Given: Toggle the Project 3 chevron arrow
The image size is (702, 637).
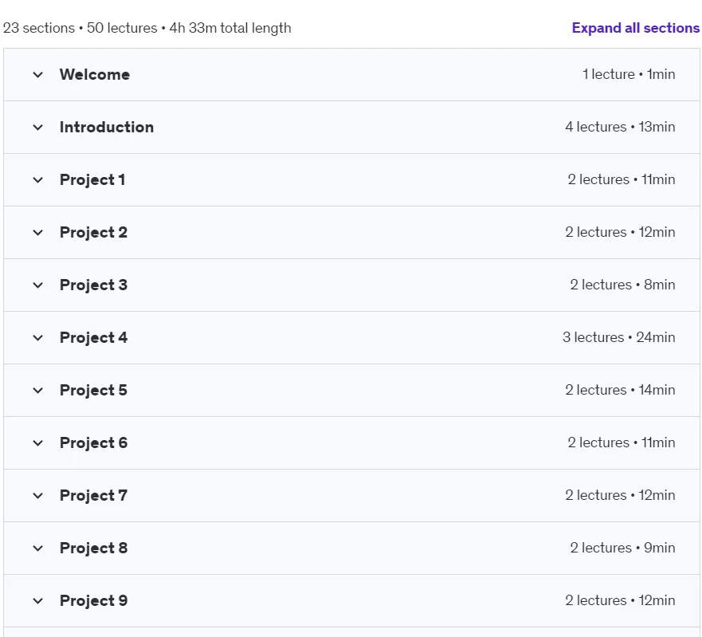Looking at the screenshot, I should coord(38,285).
